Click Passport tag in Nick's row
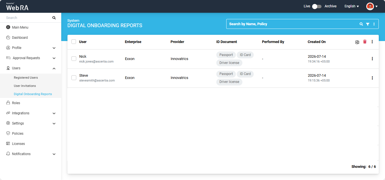The height and width of the screenshot is (180, 385). click(226, 55)
